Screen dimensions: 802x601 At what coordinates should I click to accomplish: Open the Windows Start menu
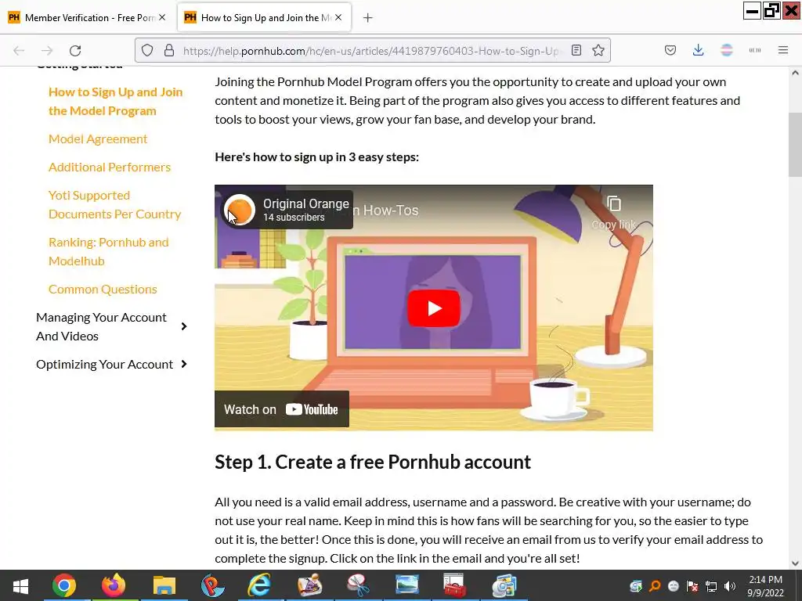point(20,585)
